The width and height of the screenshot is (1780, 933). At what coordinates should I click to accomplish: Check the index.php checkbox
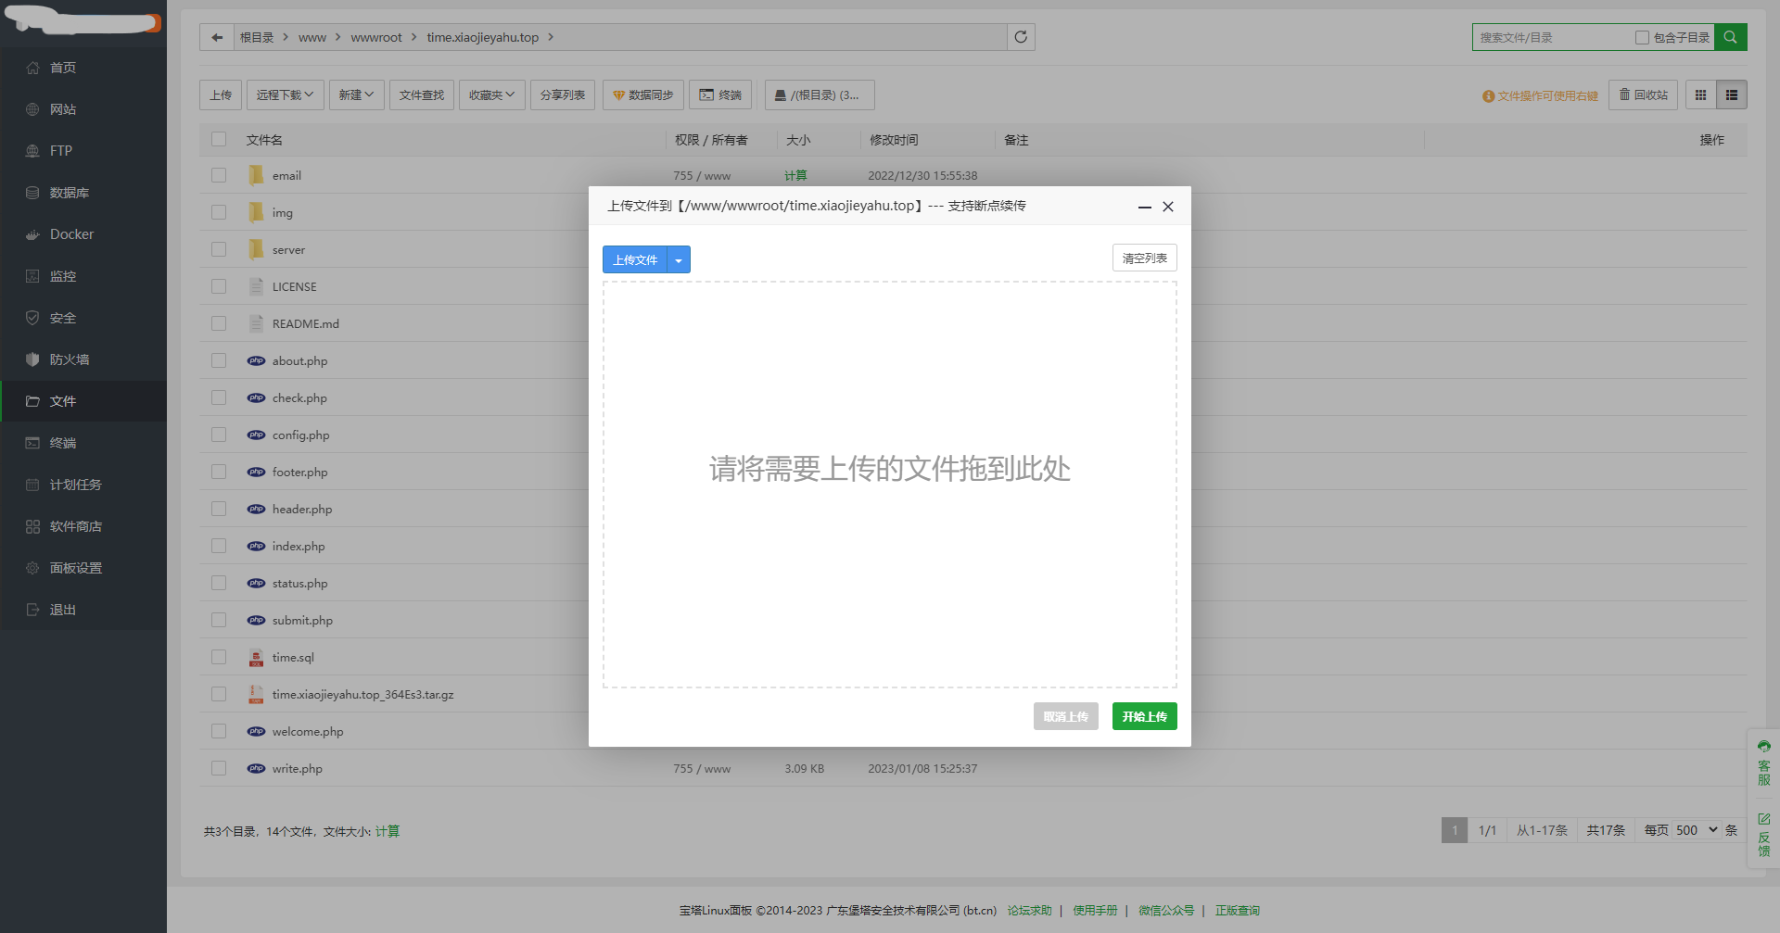click(219, 546)
